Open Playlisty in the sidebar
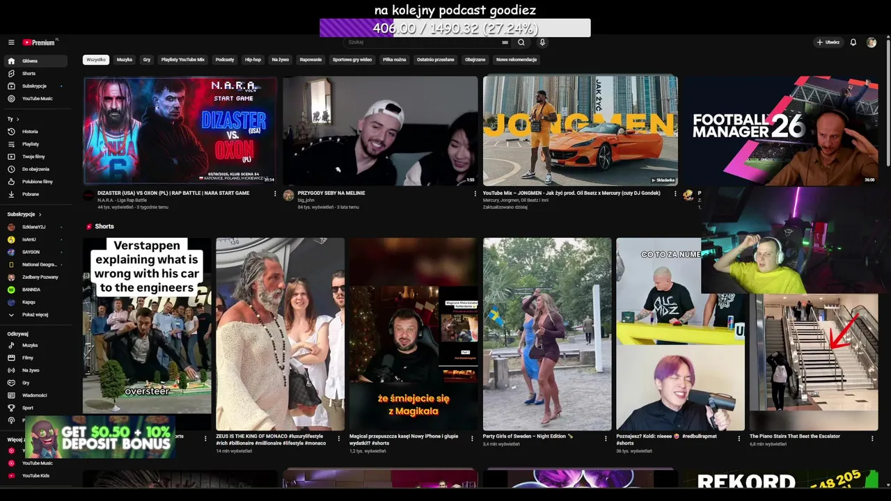 35,144
